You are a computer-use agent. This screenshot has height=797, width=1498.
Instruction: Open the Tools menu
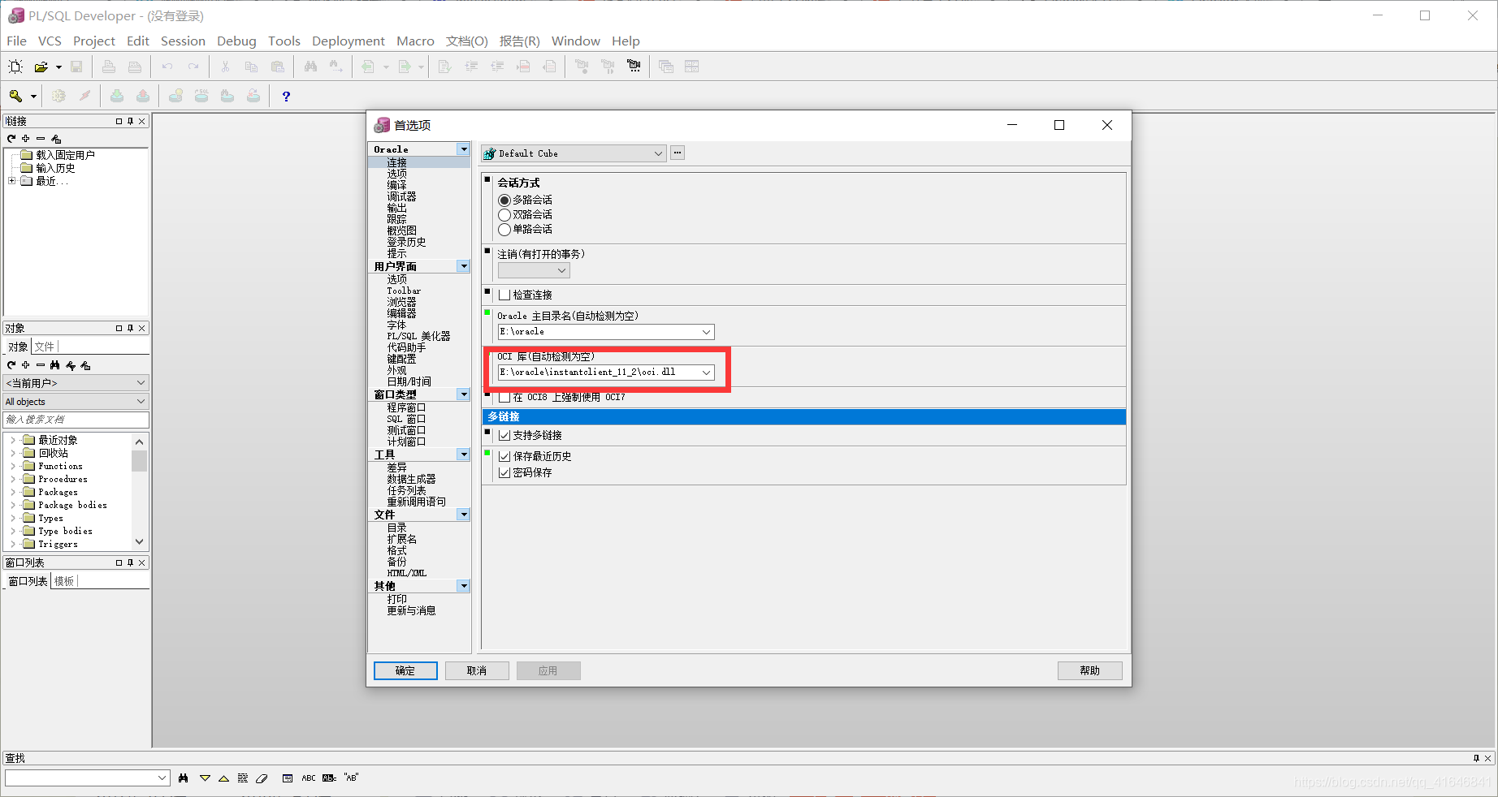284,41
